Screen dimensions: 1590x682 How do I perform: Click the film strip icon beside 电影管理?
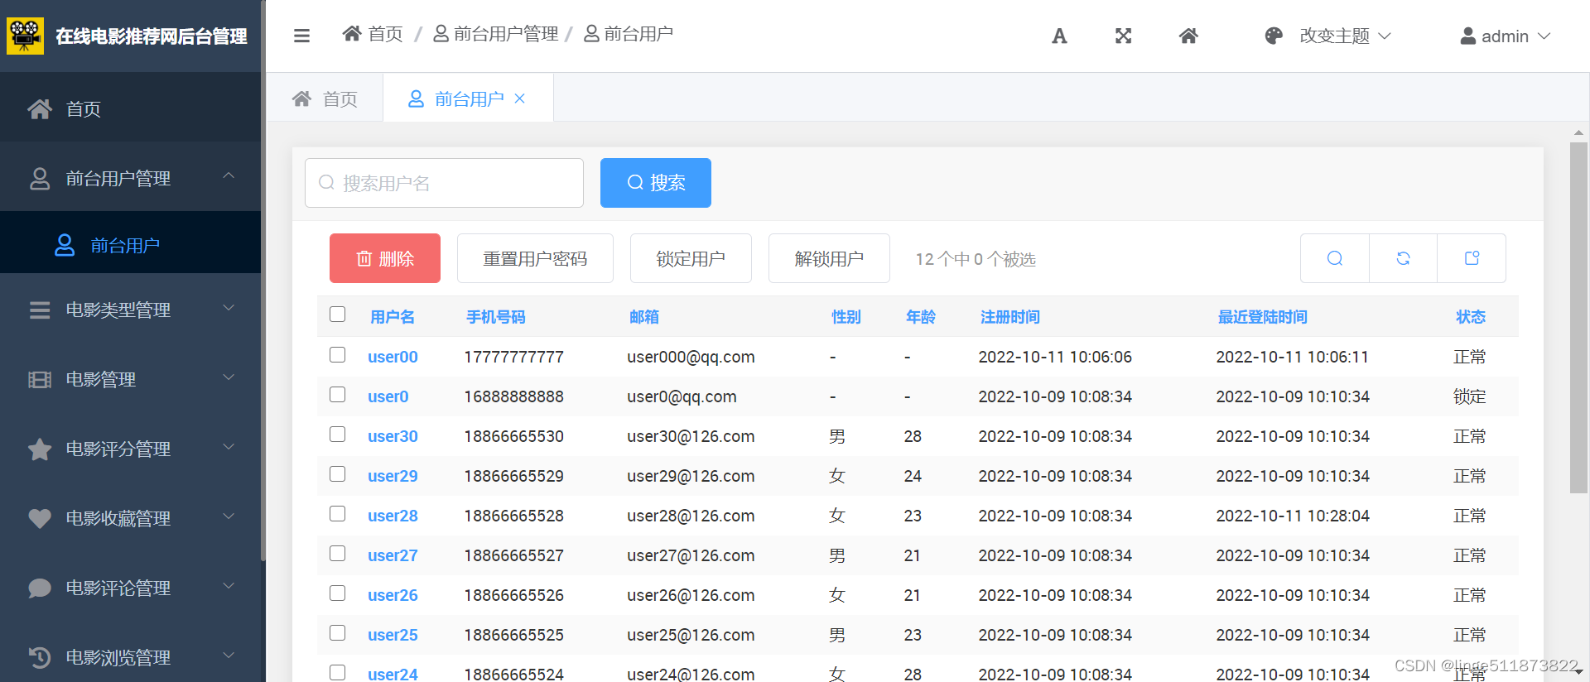(40, 380)
